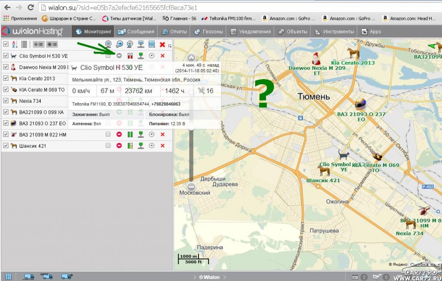Viewport: 442px width, 281px height.
Task: Go to the Отчеты tab
Action: [174, 32]
